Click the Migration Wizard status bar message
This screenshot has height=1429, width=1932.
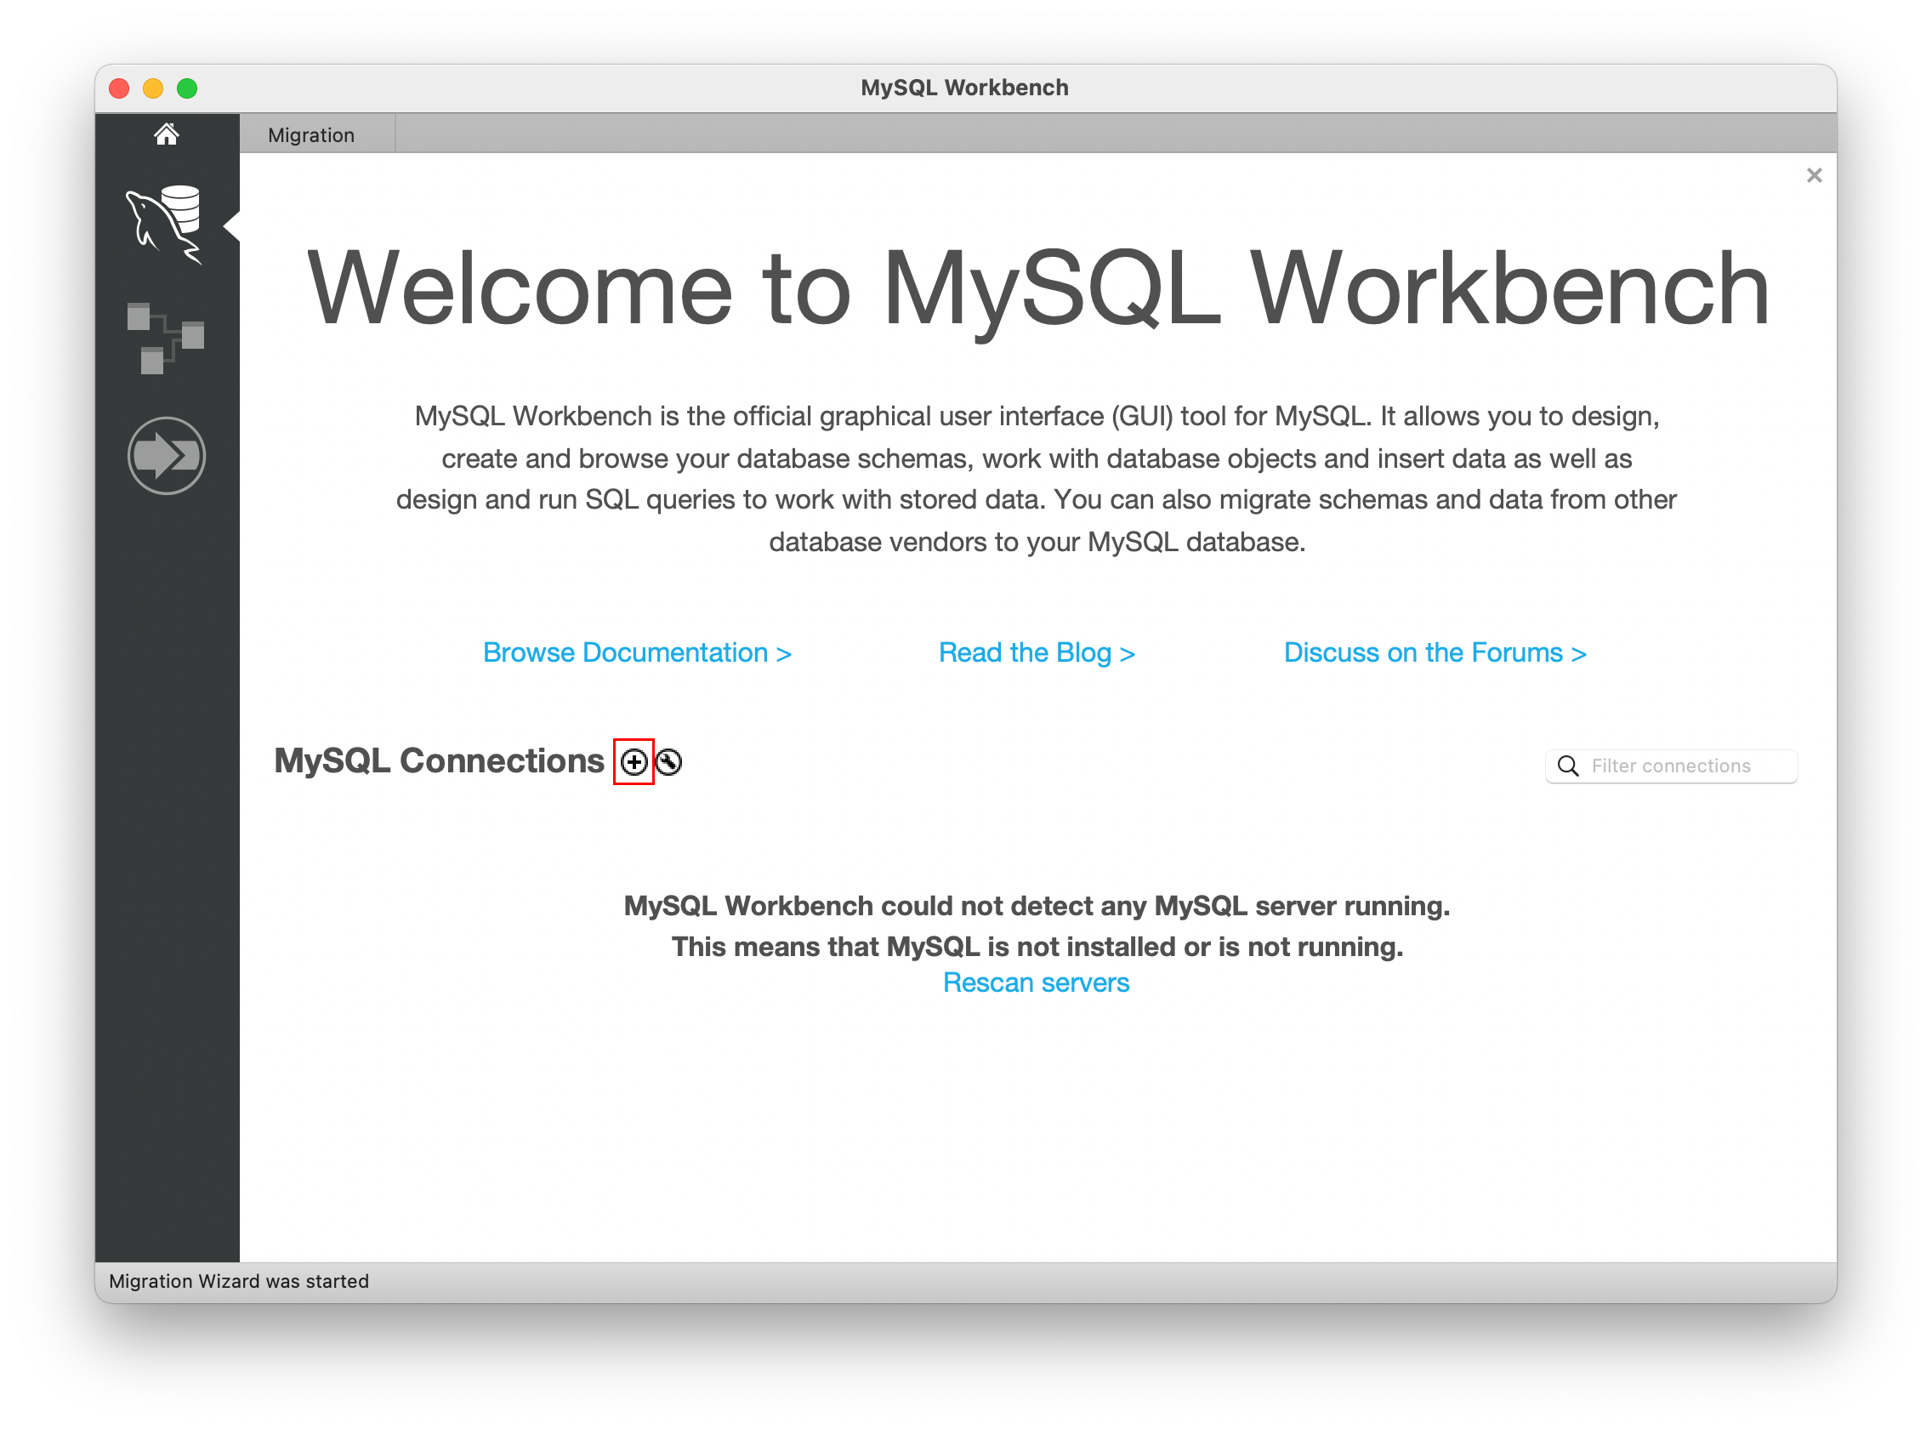click(238, 1281)
